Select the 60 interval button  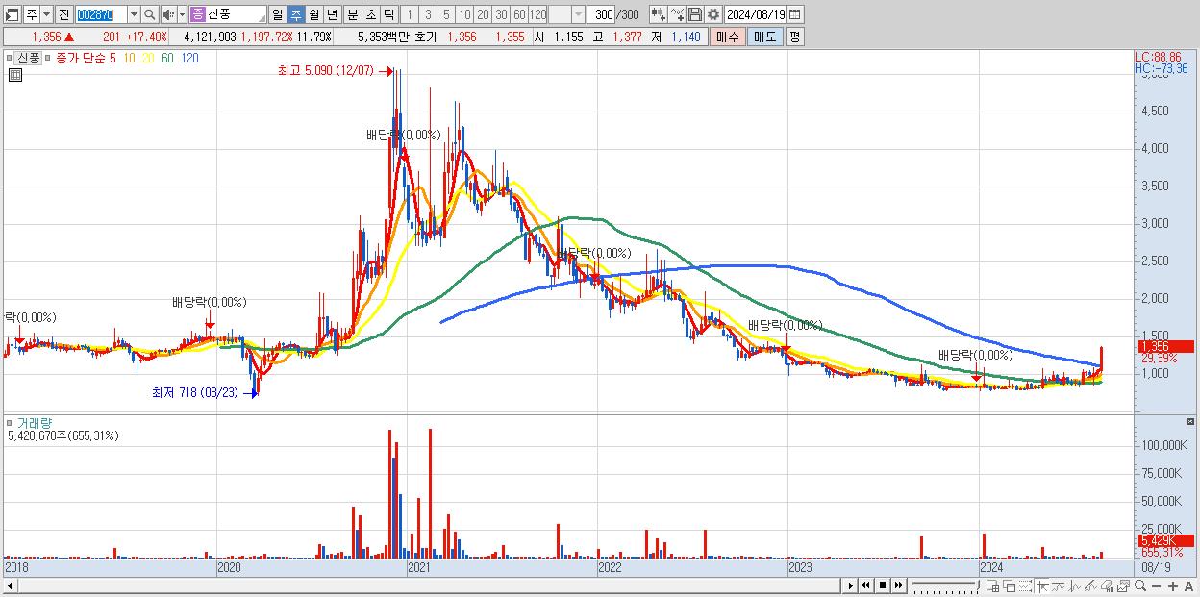(519, 14)
